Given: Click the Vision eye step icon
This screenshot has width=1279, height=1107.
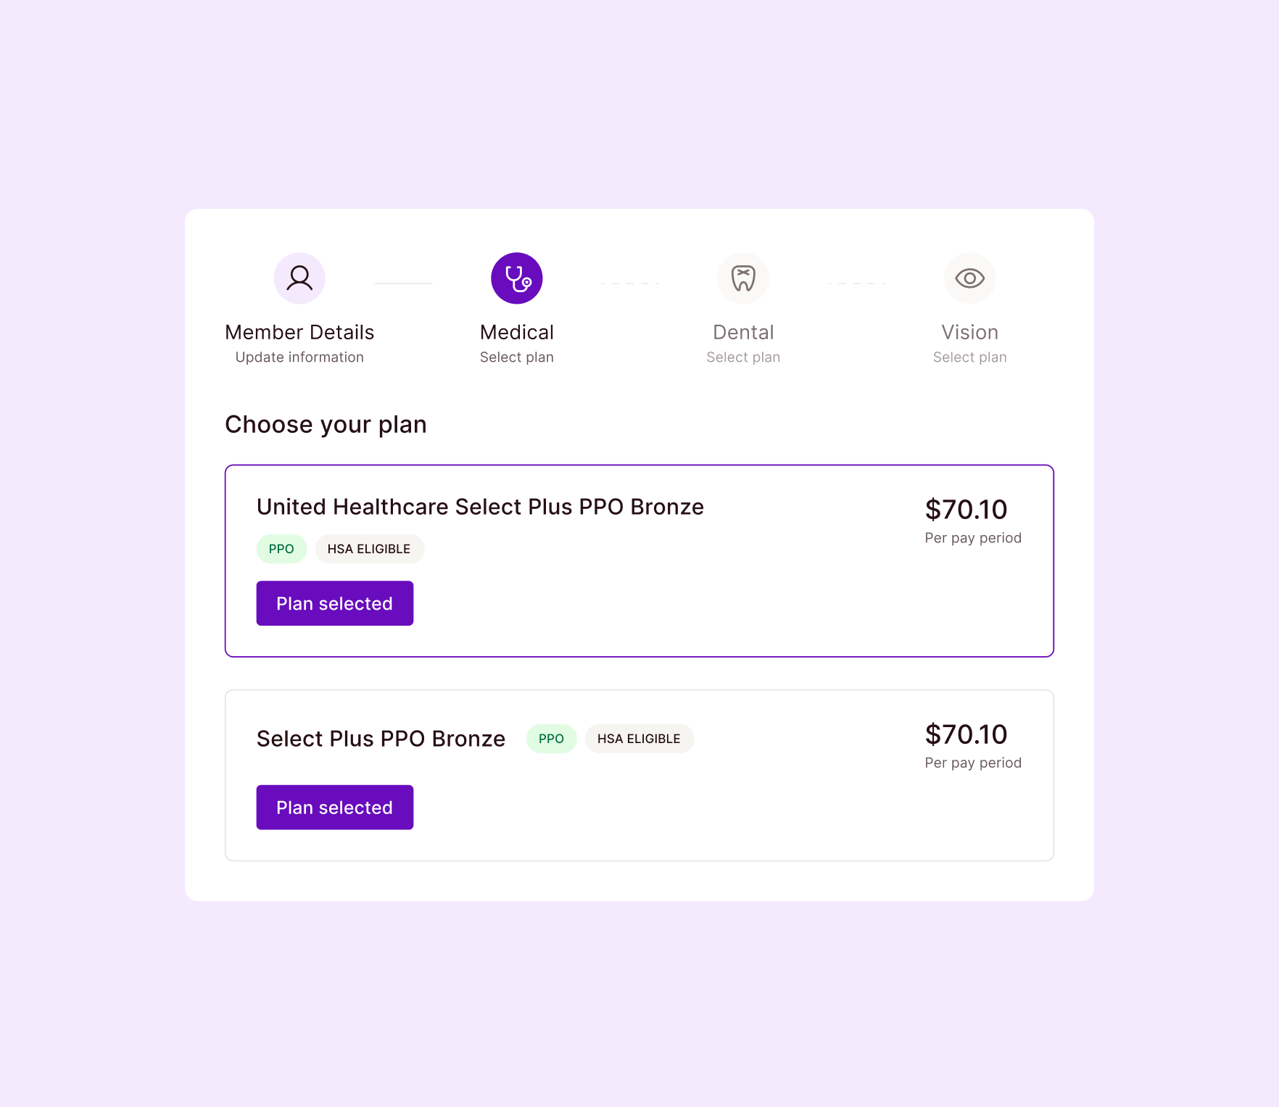Looking at the screenshot, I should (x=969, y=278).
